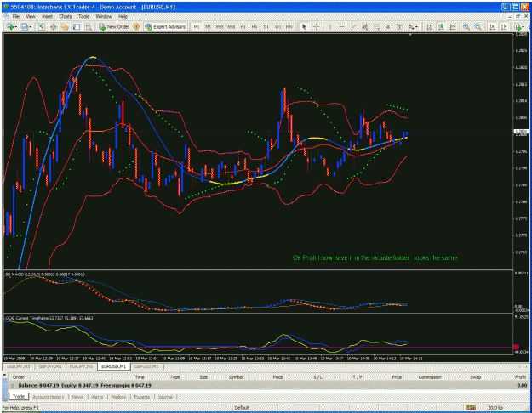Click the green chart comment text

click(375, 257)
